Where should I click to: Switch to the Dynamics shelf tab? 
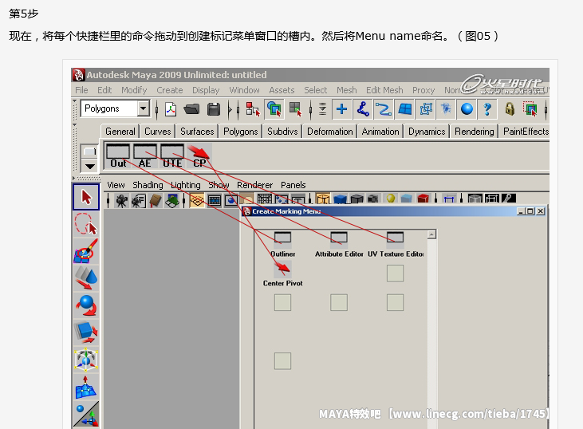pos(427,132)
